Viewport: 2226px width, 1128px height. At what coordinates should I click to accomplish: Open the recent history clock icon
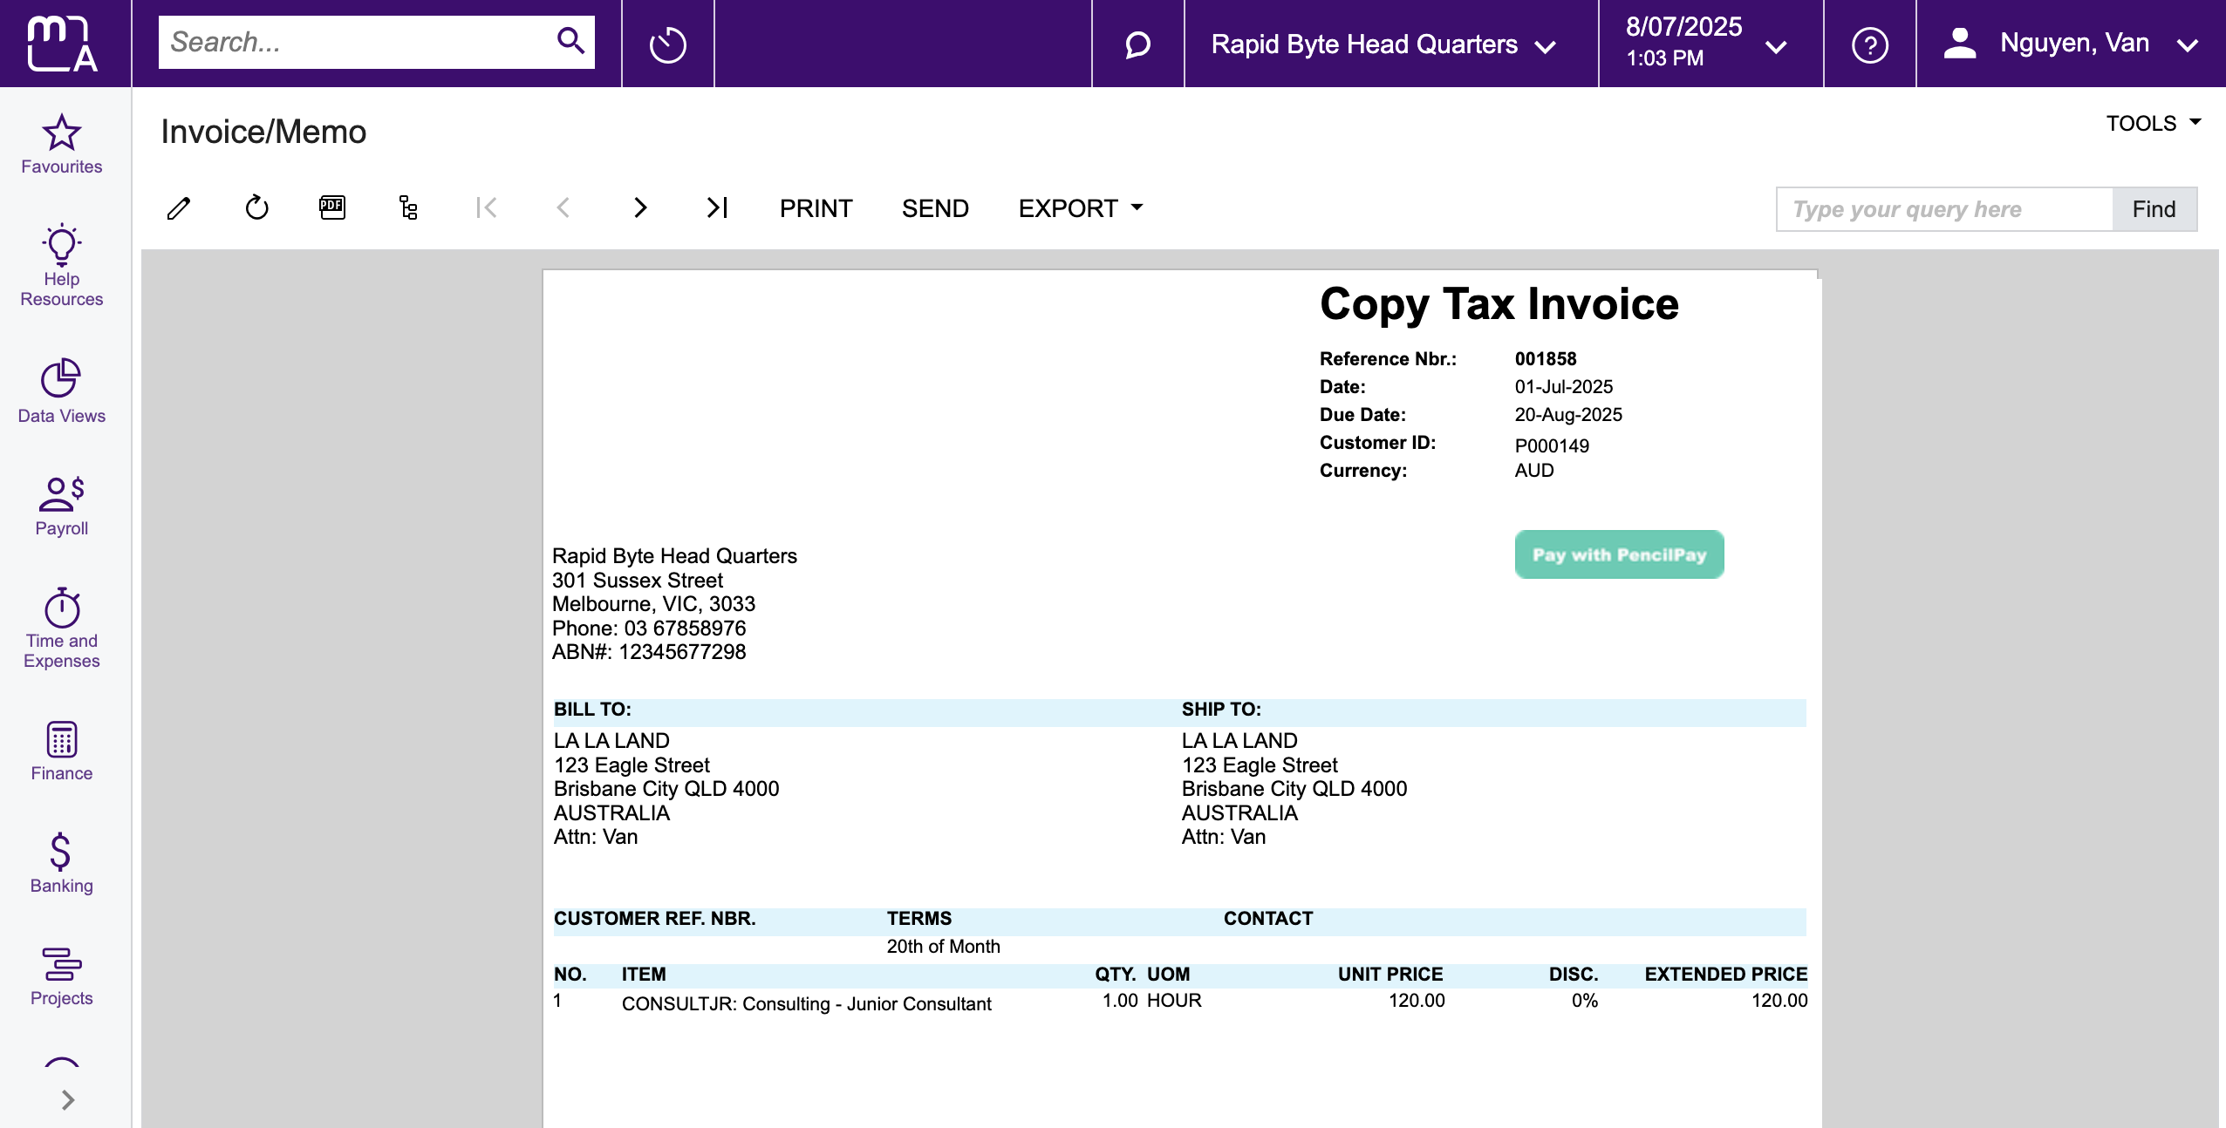point(668,44)
